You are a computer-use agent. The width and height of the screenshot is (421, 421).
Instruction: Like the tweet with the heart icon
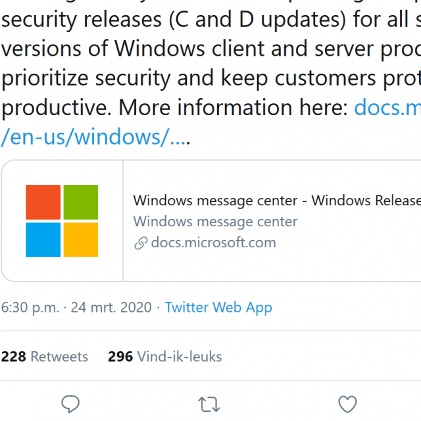[x=347, y=404]
